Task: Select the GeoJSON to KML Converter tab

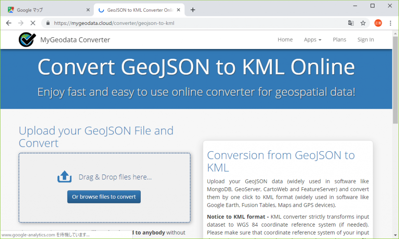Action: tap(136, 10)
